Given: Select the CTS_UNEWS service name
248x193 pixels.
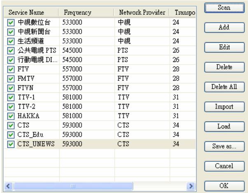Looking at the screenshot, I should [36, 144].
